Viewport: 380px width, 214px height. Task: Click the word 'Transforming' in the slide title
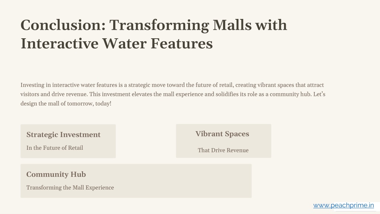pyautogui.click(x=159, y=26)
